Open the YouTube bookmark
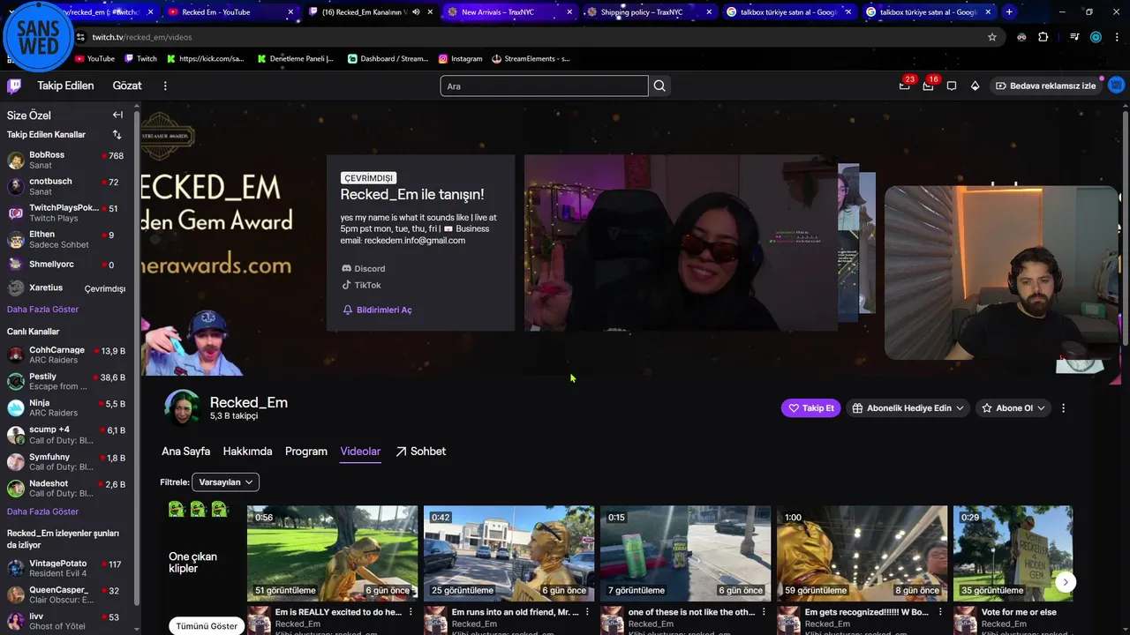 [94, 59]
